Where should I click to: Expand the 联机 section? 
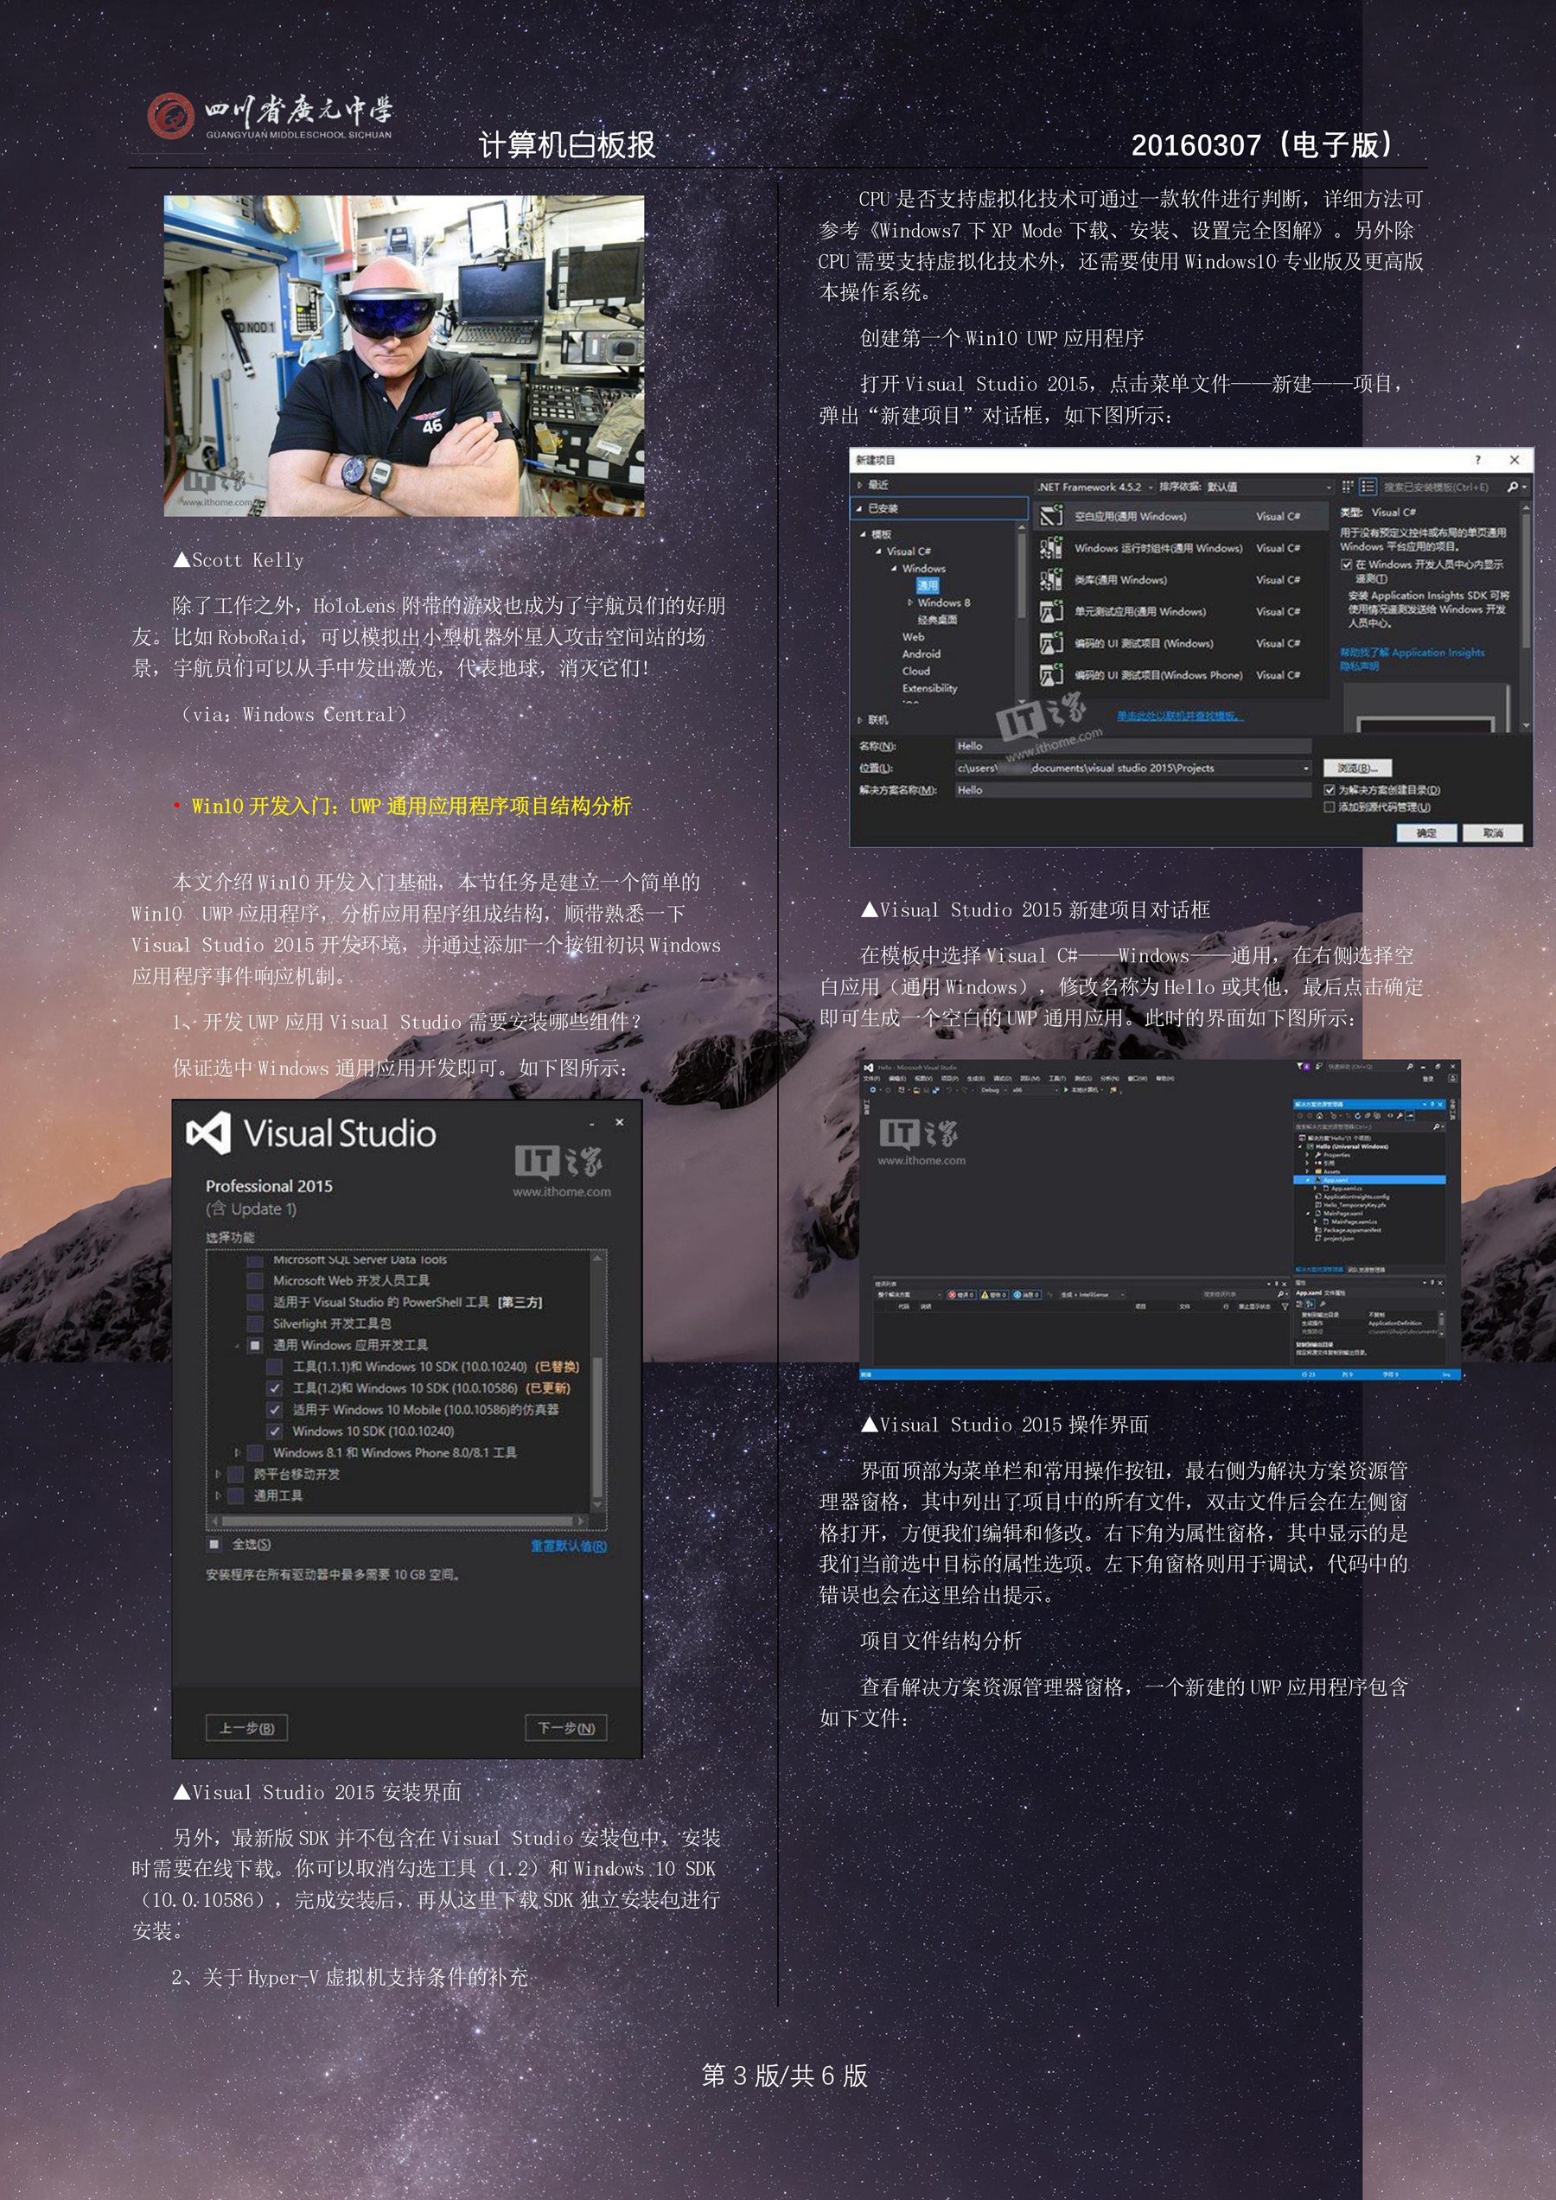(x=860, y=719)
